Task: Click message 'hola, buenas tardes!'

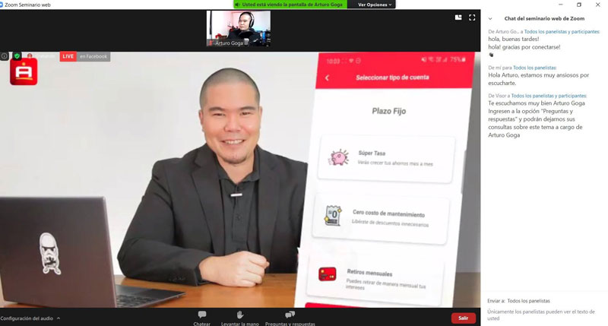Action: (514, 40)
